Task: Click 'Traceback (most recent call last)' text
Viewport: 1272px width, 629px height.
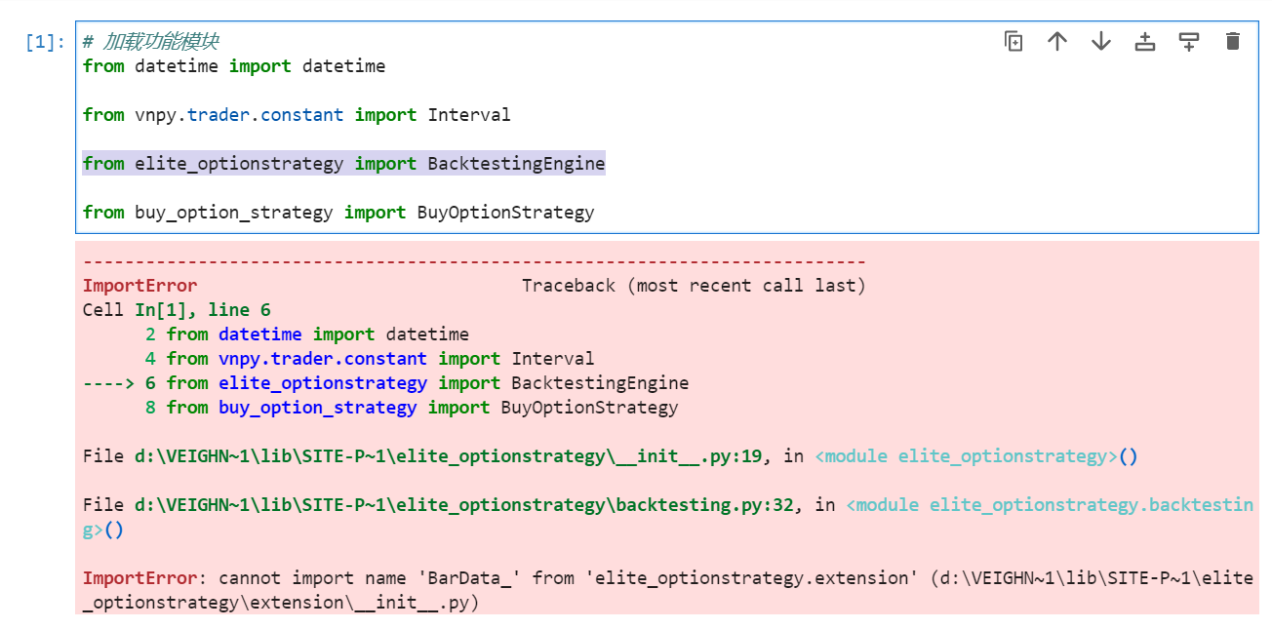Action: pyautogui.click(x=694, y=286)
